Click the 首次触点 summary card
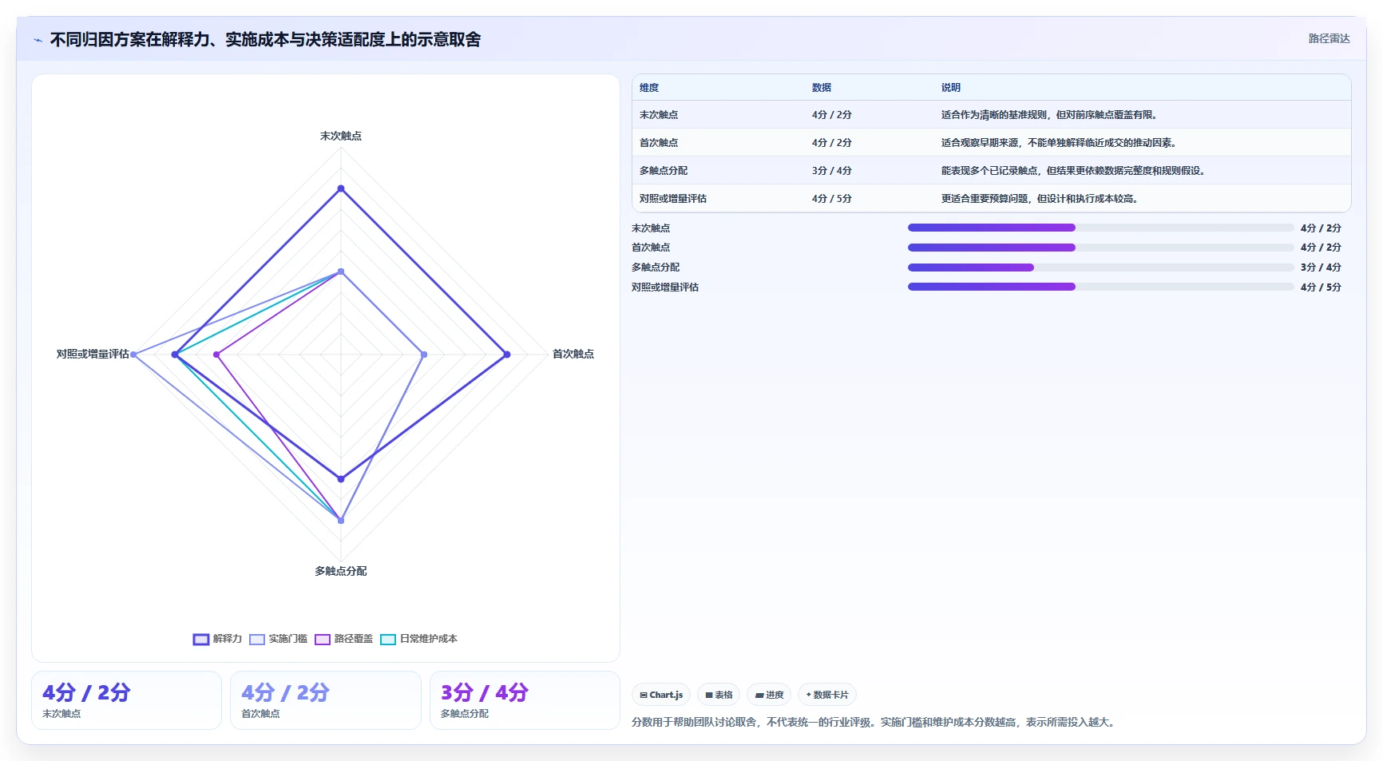The width and height of the screenshot is (1383, 761). [326, 700]
